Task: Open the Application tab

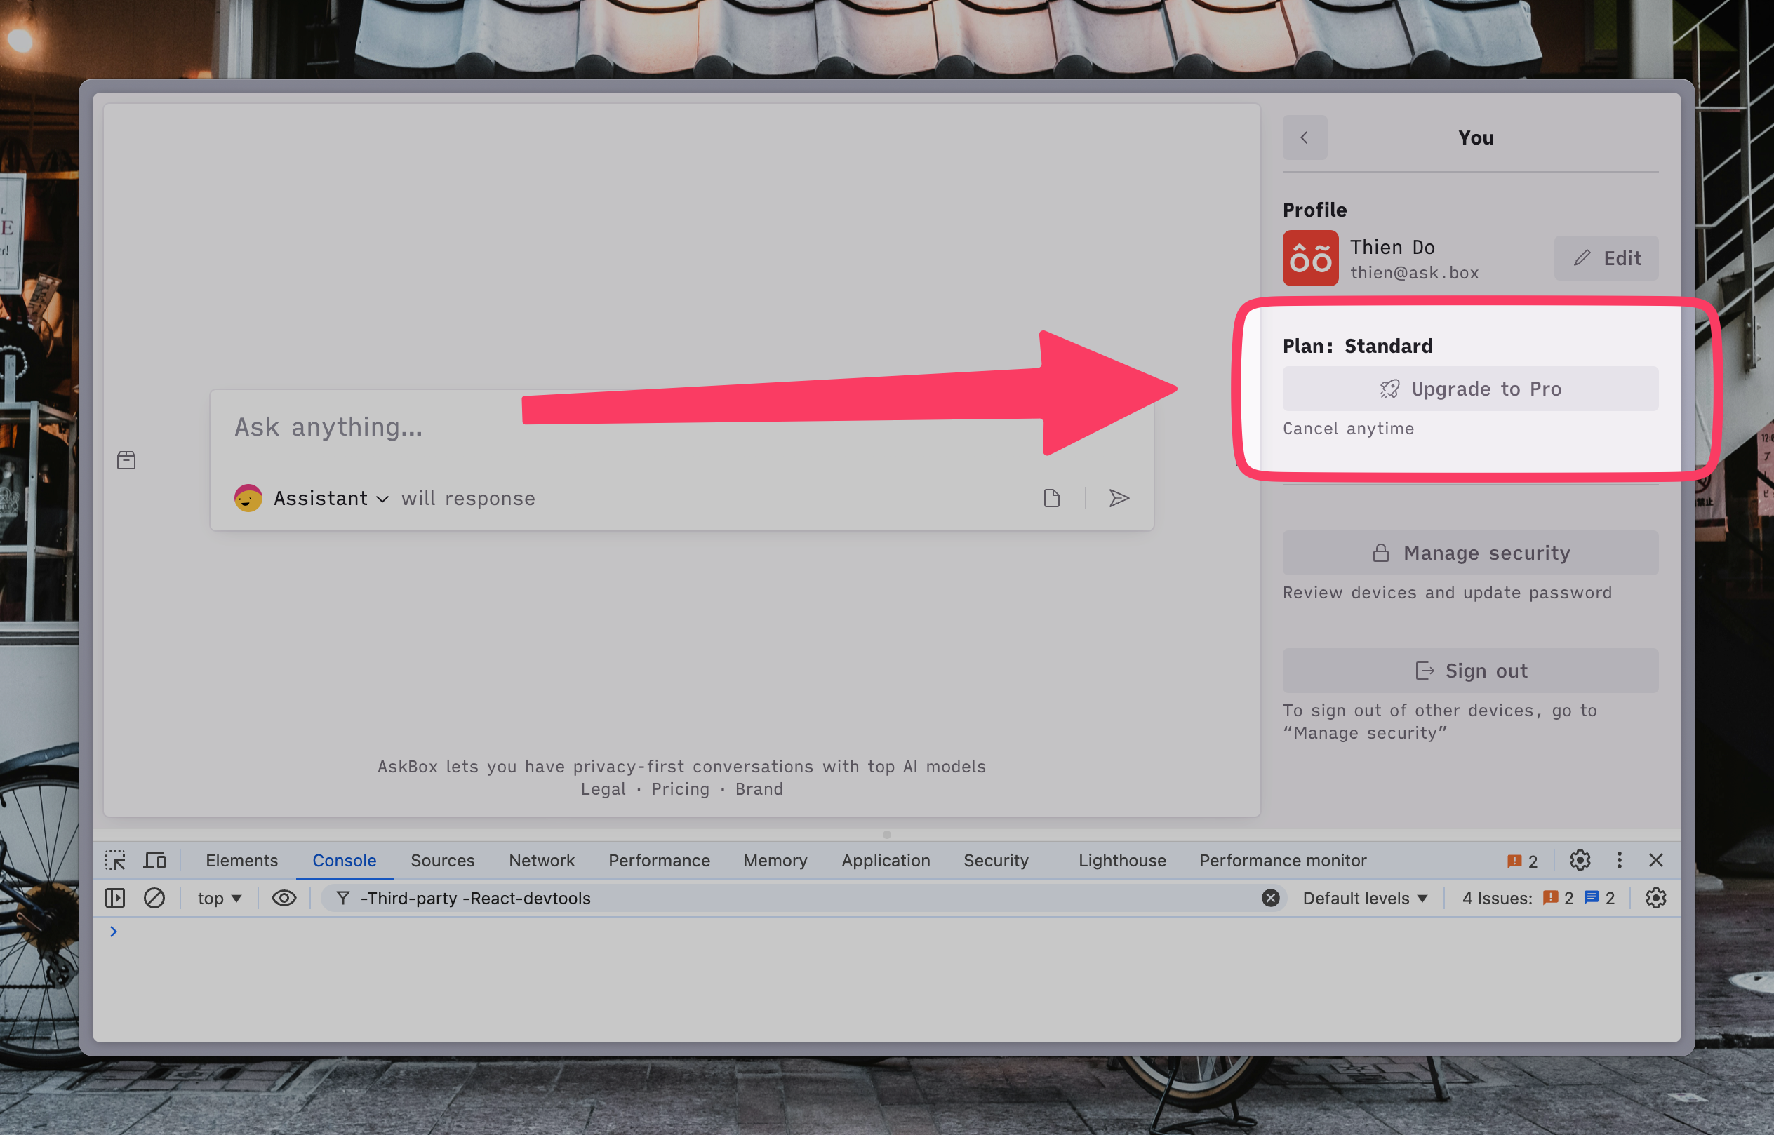Action: tap(886, 860)
